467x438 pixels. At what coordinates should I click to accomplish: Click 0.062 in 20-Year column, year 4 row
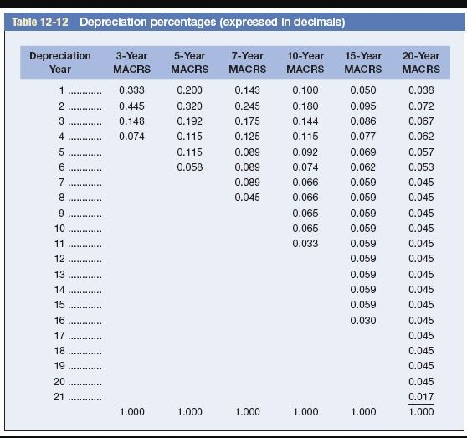421,137
